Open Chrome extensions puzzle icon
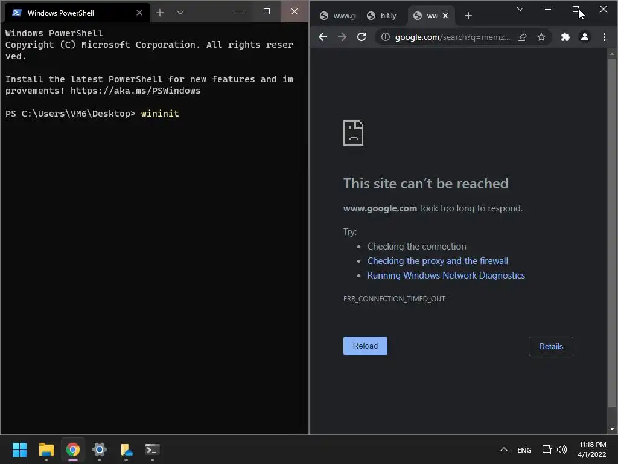The width and height of the screenshot is (618, 464). click(x=565, y=37)
